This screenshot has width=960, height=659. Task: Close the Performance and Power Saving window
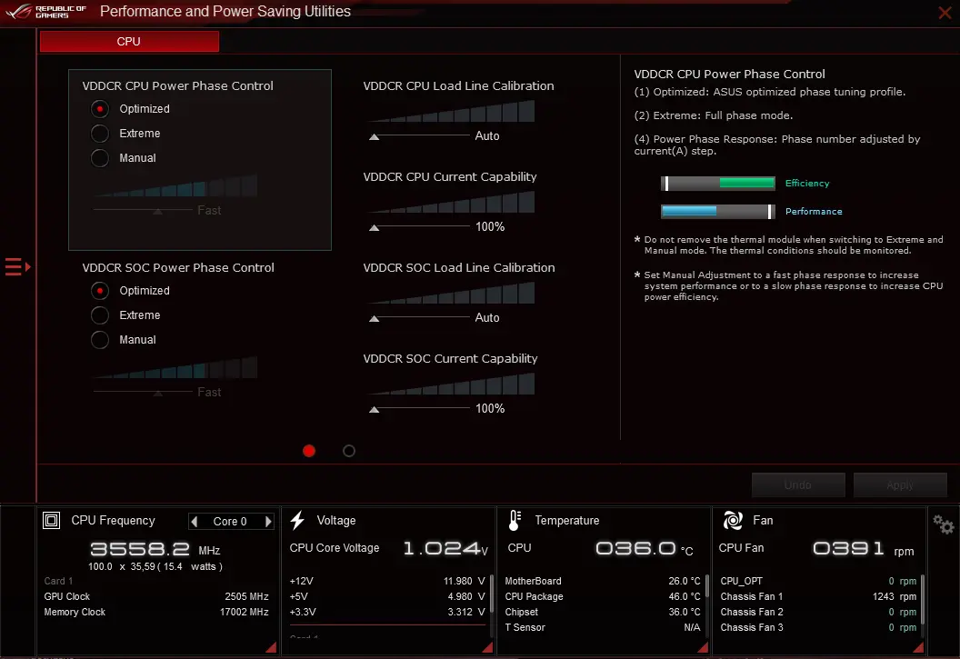945,12
